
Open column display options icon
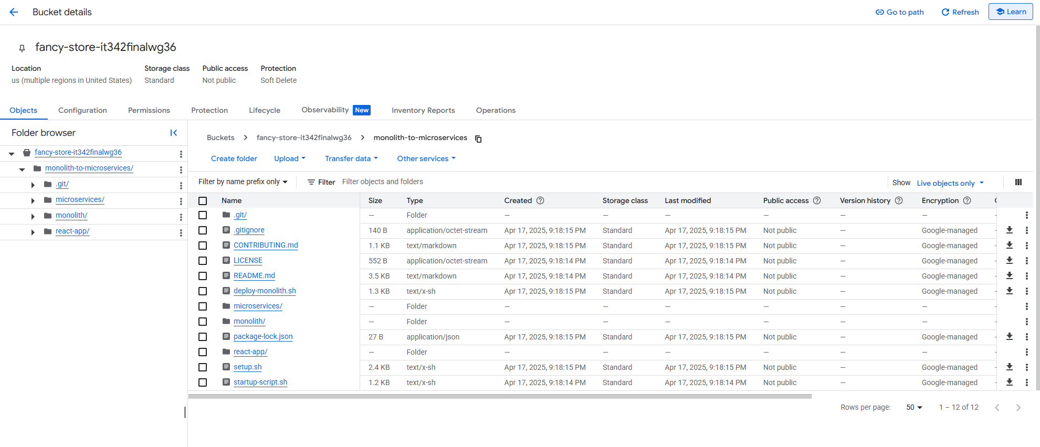1018,182
